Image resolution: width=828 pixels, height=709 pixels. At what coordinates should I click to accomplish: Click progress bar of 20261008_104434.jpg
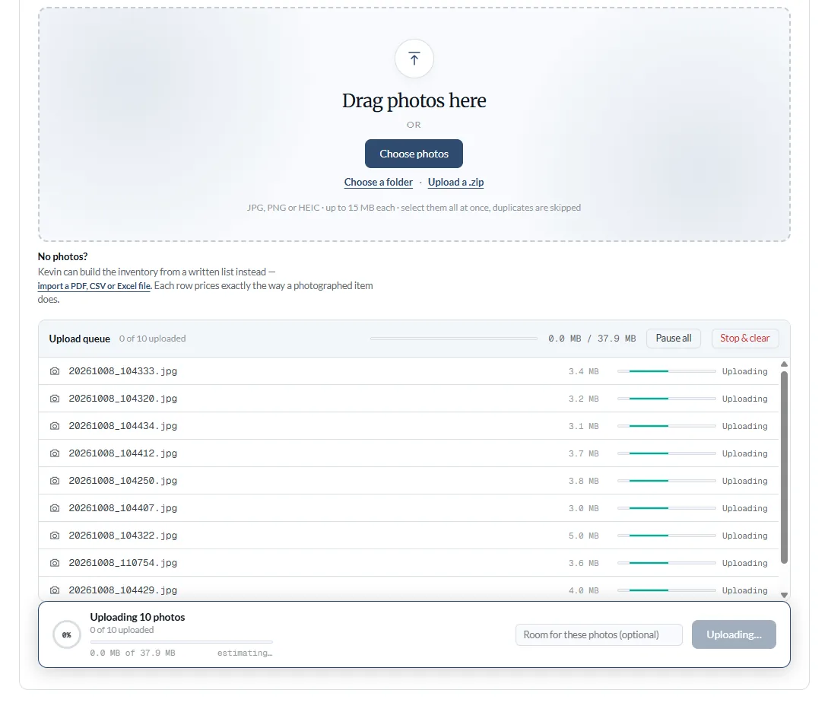tap(666, 426)
